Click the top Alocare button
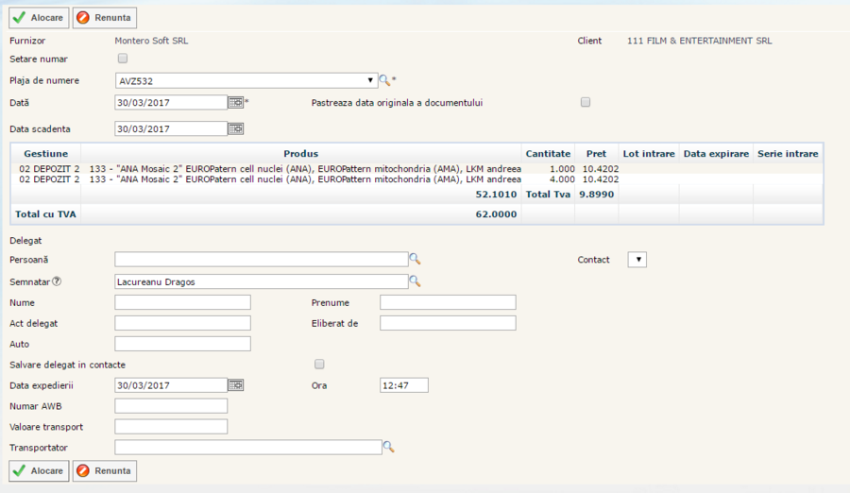Screen dimensions: 850x493 click(39, 18)
